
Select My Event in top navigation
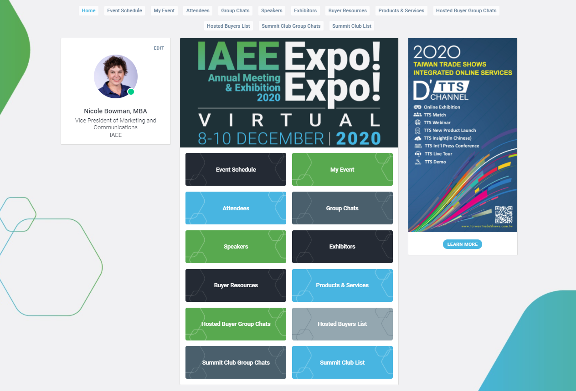coord(164,10)
